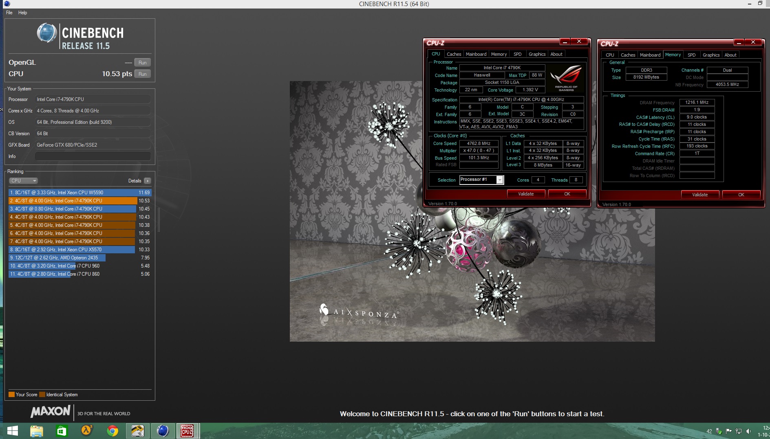Select ranking row 10, Intel Core i7 CPU 960
770x439 pixels.
coord(80,266)
